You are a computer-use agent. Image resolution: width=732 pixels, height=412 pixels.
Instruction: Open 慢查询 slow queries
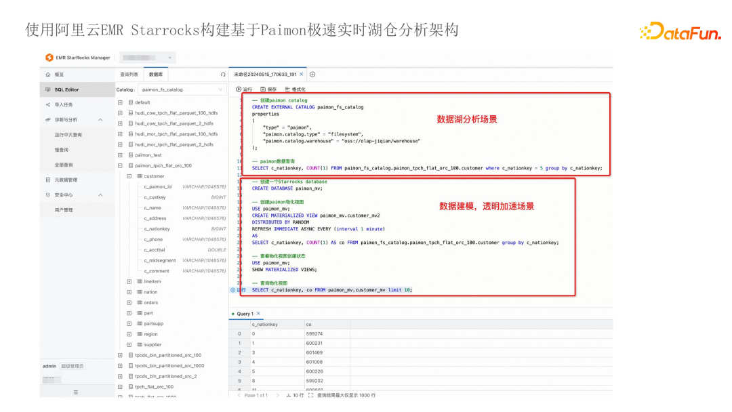click(x=61, y=150)
